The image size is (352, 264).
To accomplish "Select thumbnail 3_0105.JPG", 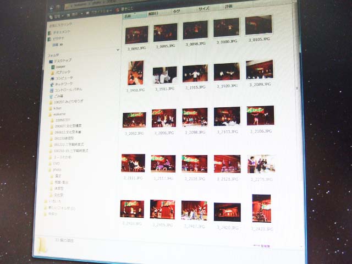I will 258,25.
